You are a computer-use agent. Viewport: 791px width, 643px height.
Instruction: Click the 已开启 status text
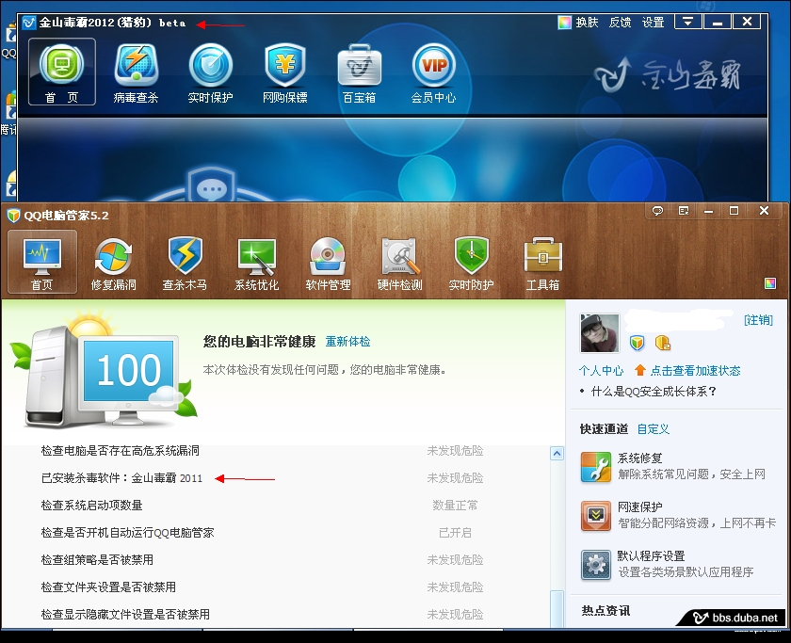click(x=455, y=532)
